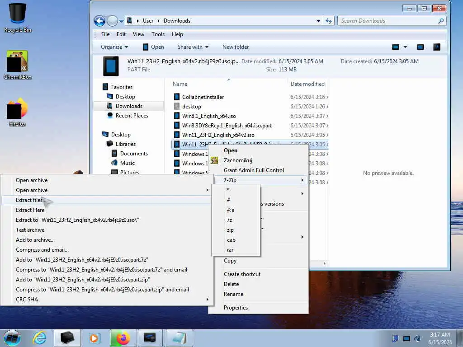Open the File menu
The image size is (463, 347).
[x=105, y=34]
